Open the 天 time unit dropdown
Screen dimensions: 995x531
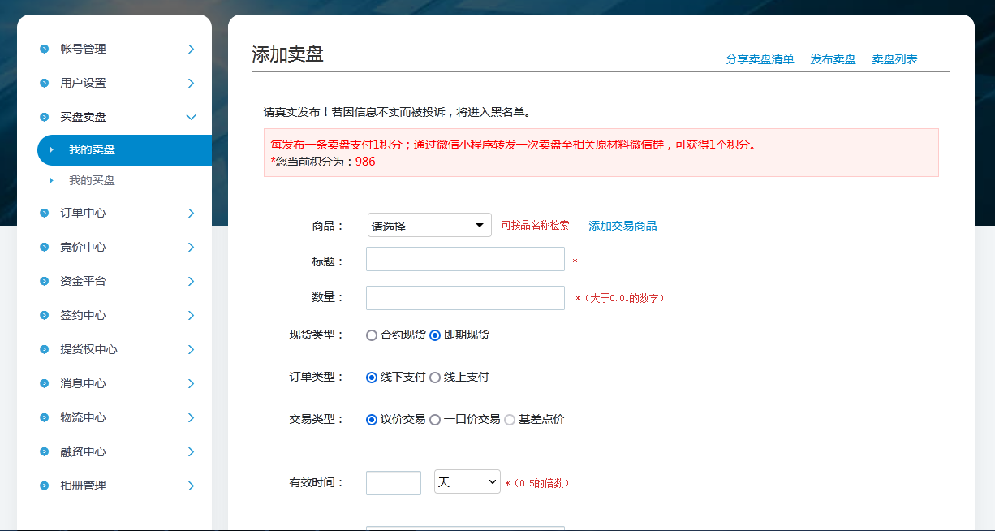point(467,482)
